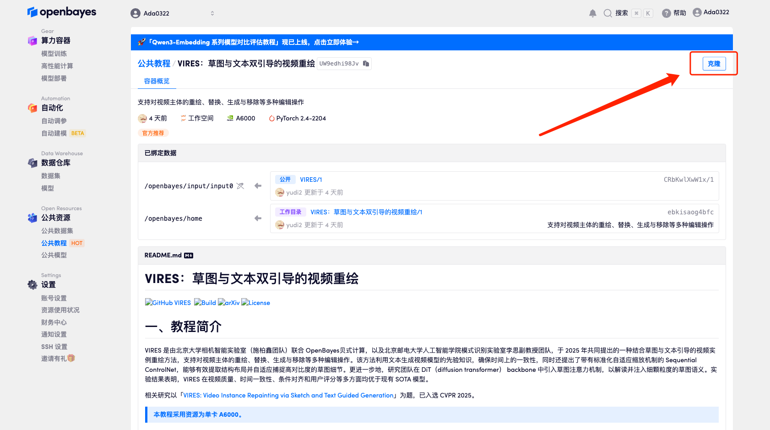Click the 官方推荐 tag
The height and width of the screenshot is (430, 770).
[153, 133]
